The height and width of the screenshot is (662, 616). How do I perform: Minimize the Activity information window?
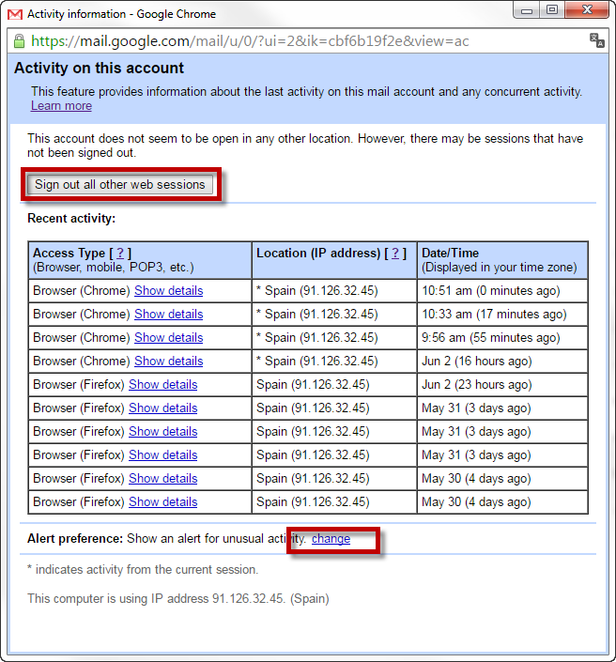[x=525, y=10]
